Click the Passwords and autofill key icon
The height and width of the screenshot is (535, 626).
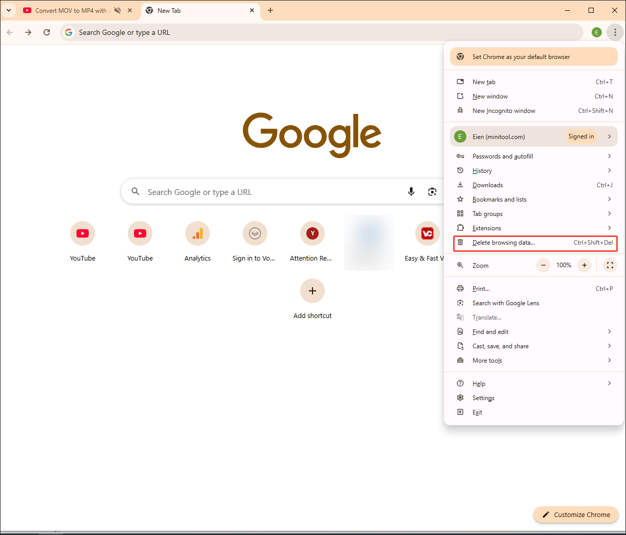click(460, 156)
